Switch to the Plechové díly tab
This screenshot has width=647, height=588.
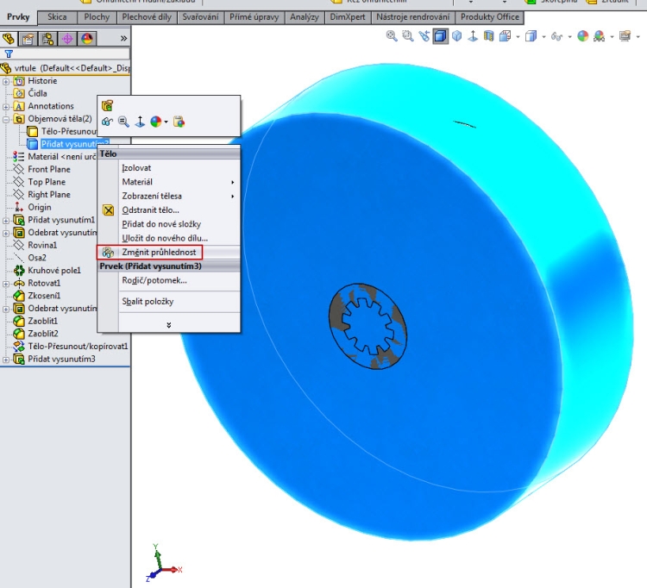point(147,17)
